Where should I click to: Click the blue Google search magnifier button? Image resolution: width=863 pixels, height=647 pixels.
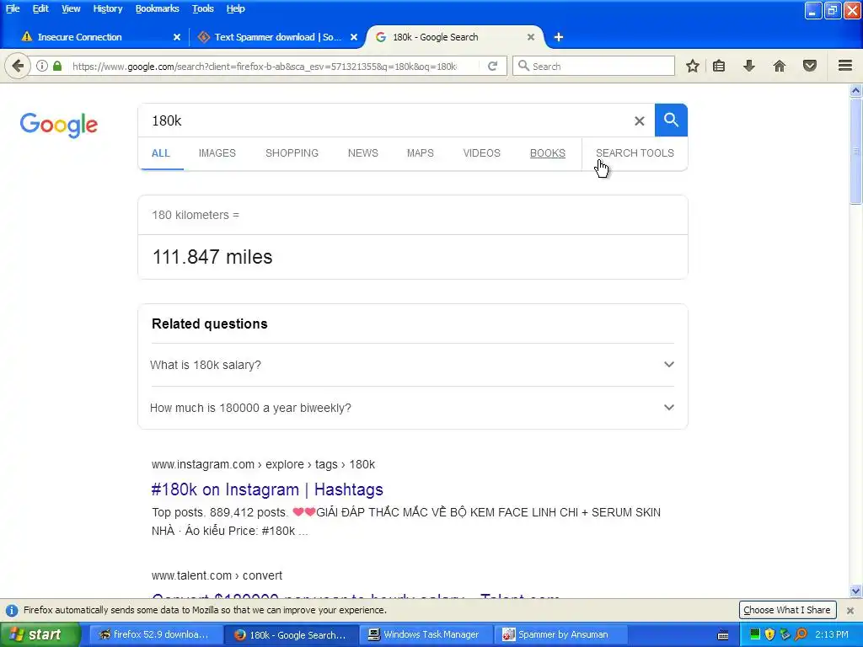click(671, 120)
